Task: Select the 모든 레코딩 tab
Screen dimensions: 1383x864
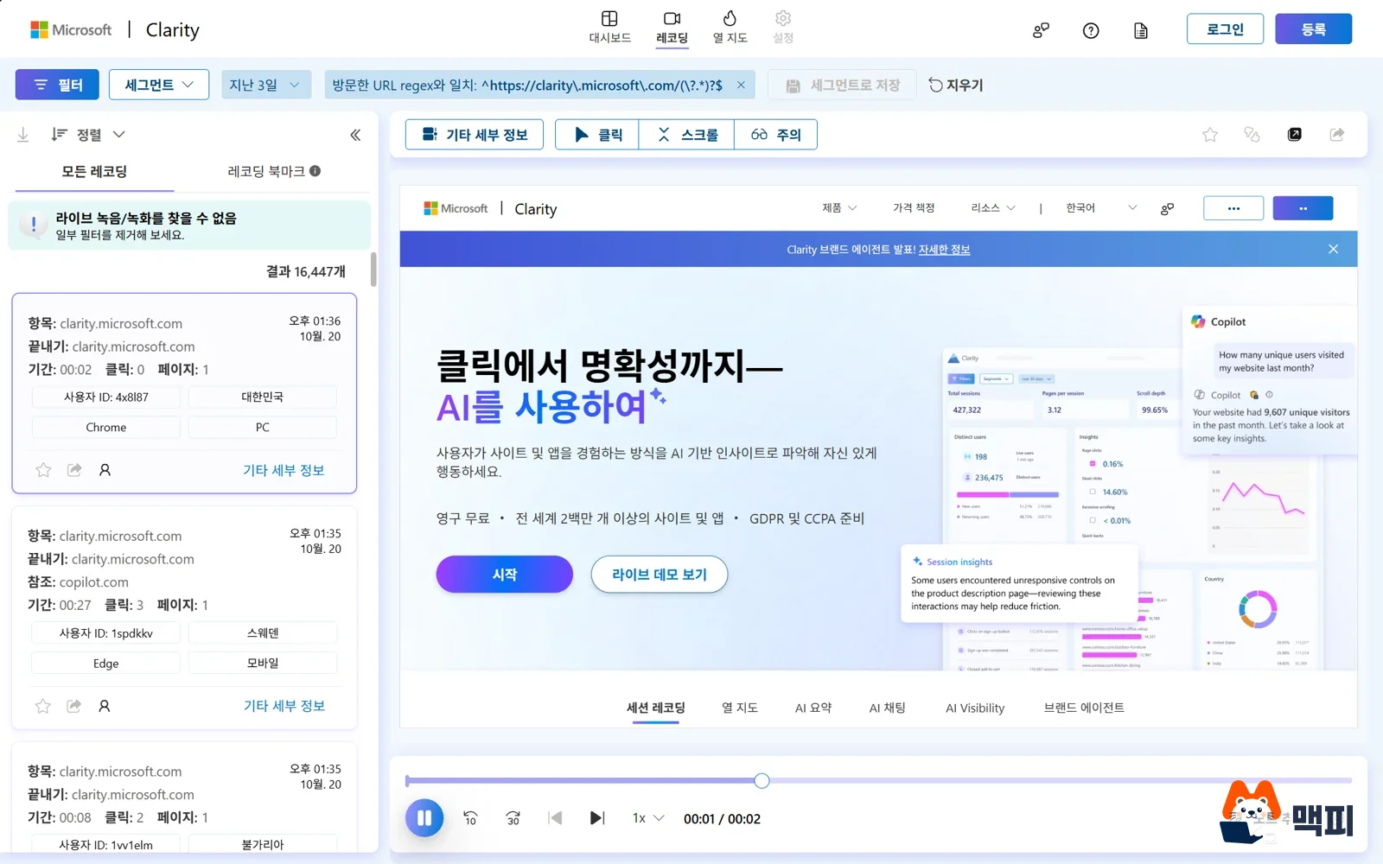Action: click(93, 171)
